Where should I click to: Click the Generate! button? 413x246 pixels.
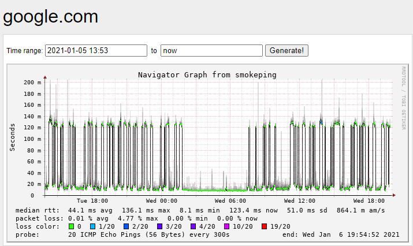pyautogui.click(x=287, y=51)
